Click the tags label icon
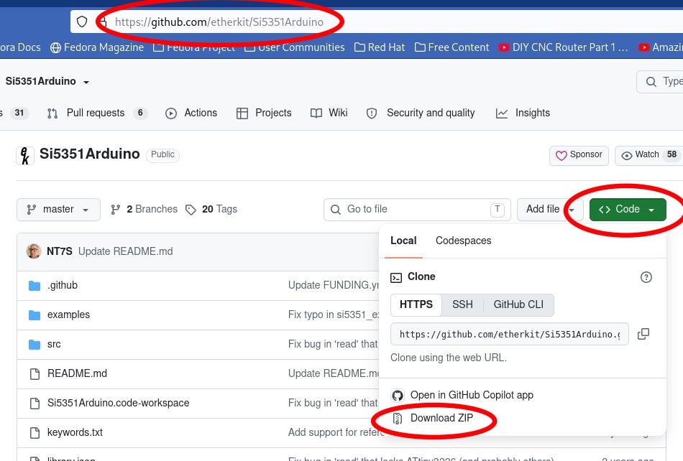The image size is (683, 461). [191, 210]
